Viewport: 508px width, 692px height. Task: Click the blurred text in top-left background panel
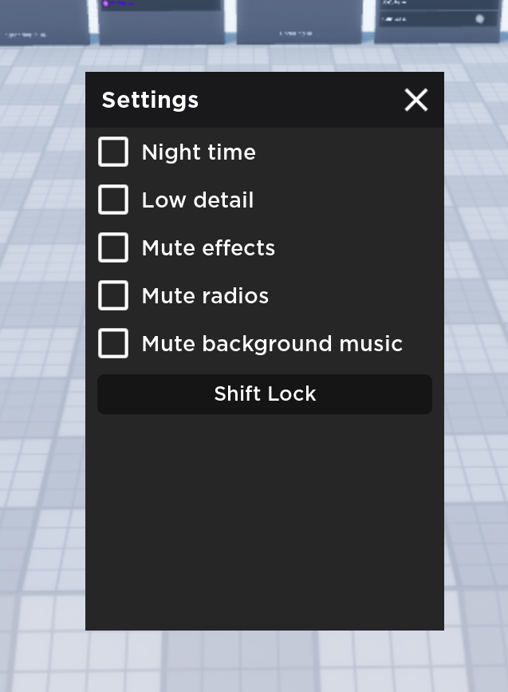coord(26,35)
